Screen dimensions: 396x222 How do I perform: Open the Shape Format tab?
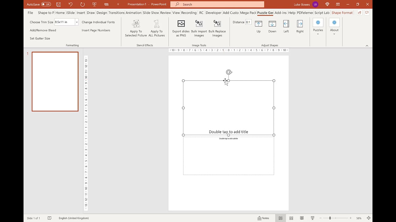tap(342, 13)
